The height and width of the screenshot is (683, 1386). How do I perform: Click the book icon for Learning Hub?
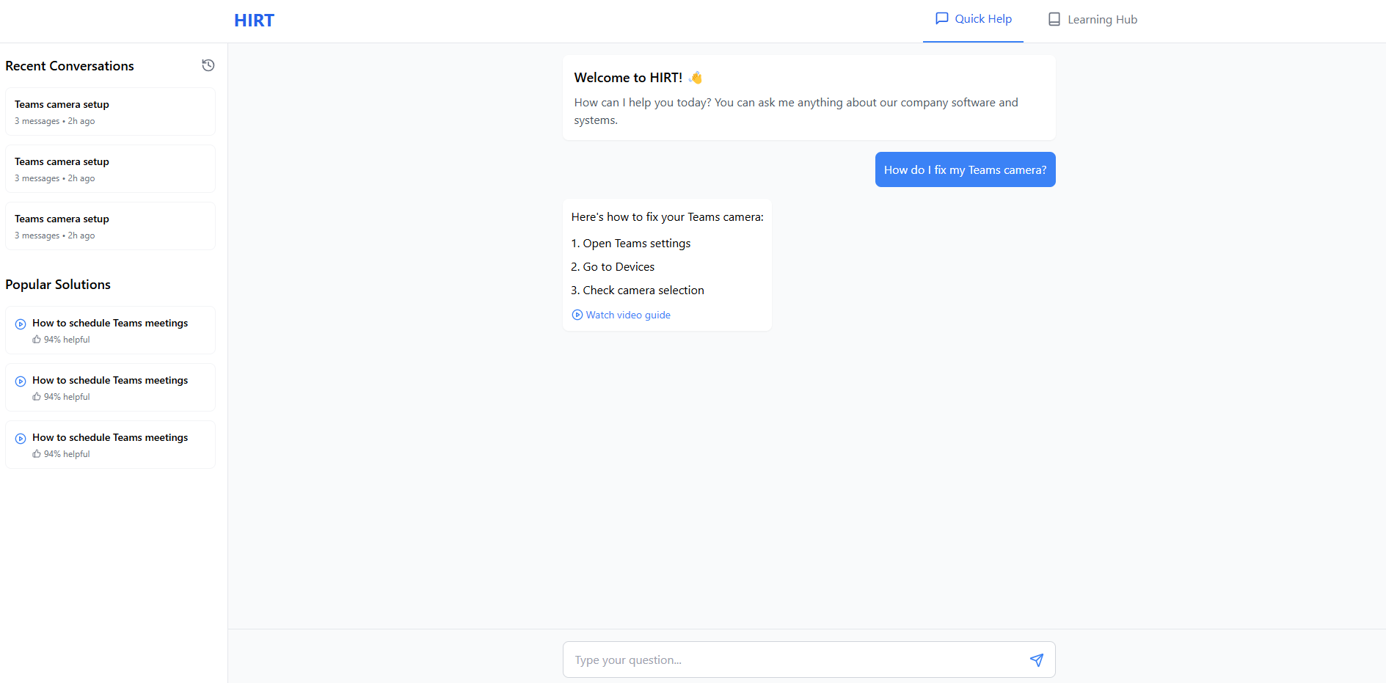pyautogui.click(x=1054, y=20)
